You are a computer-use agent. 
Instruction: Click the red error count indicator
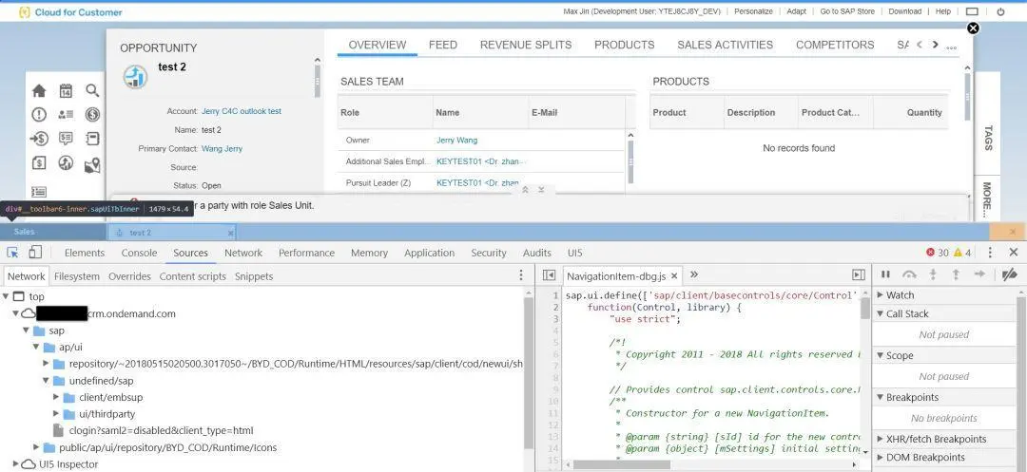[x=938, y=253]
